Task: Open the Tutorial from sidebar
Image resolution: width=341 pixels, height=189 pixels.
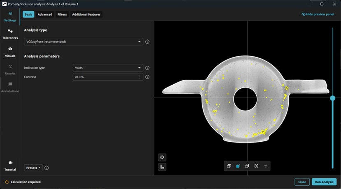Action: coord(10,166)
